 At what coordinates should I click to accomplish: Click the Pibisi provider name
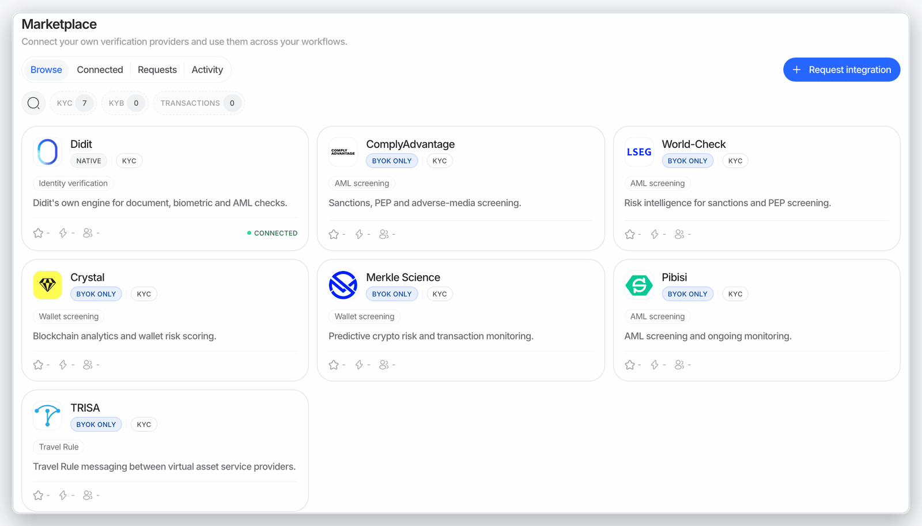pyautogui.click(x=674, y=277)
